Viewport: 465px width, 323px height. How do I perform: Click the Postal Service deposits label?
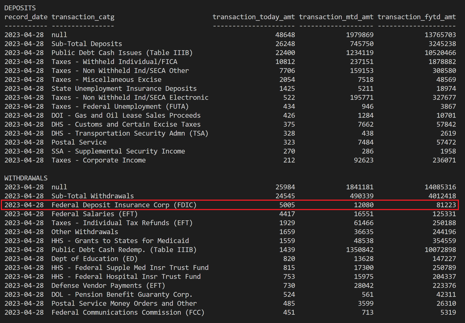pos(79,142)
